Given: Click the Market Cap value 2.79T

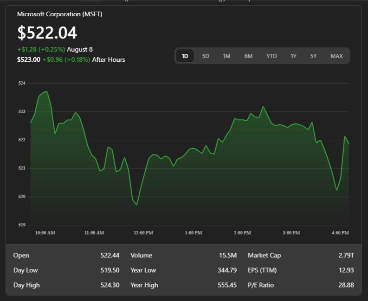Looking at the screenshot, I should 346,255.
